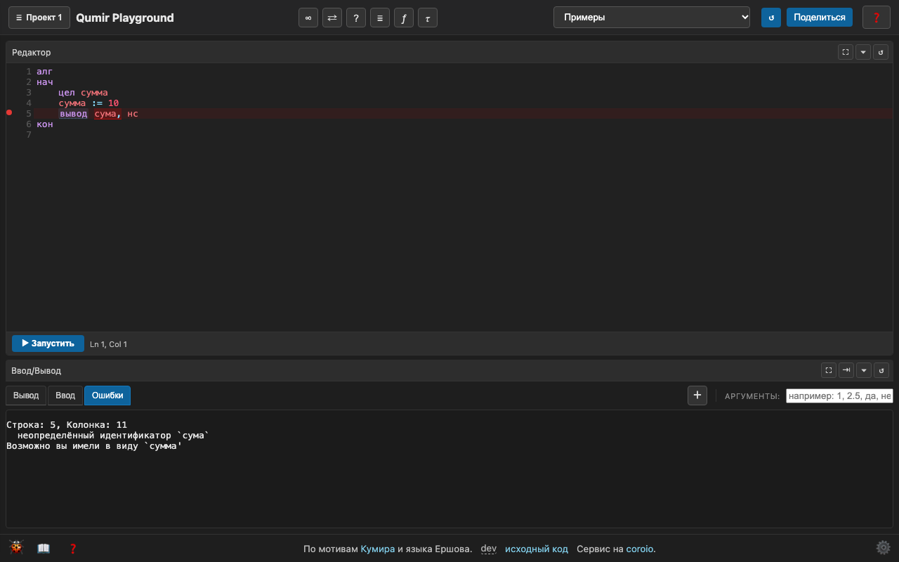Open help via the red question mark at top right
Image resolution: width=899 pixels, height=562 pixels.
coord(877,18)
